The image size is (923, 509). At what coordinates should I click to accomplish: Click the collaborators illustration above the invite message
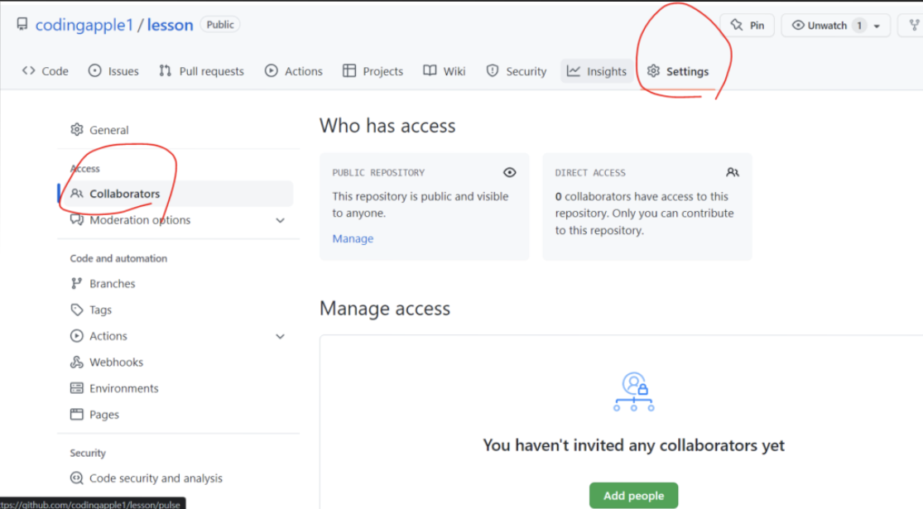[x=633, y=391]
